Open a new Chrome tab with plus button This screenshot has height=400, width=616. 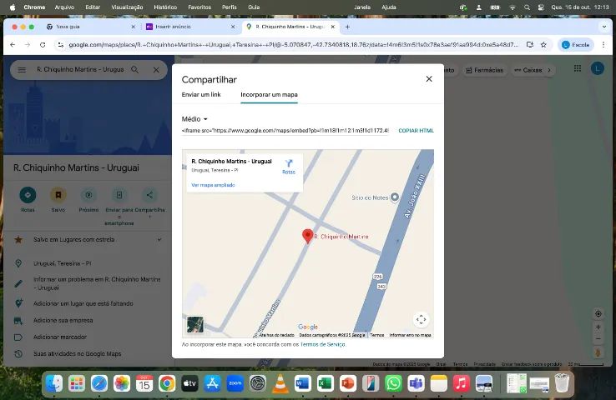click(x=347, y=27)
